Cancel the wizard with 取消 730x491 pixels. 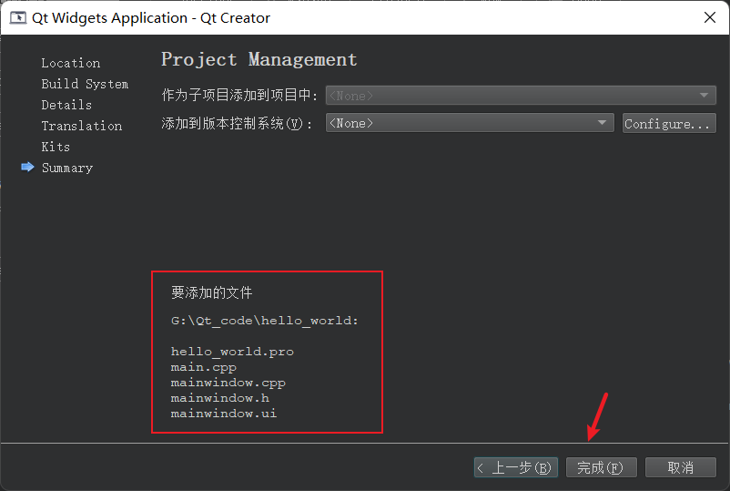point(680,467)
